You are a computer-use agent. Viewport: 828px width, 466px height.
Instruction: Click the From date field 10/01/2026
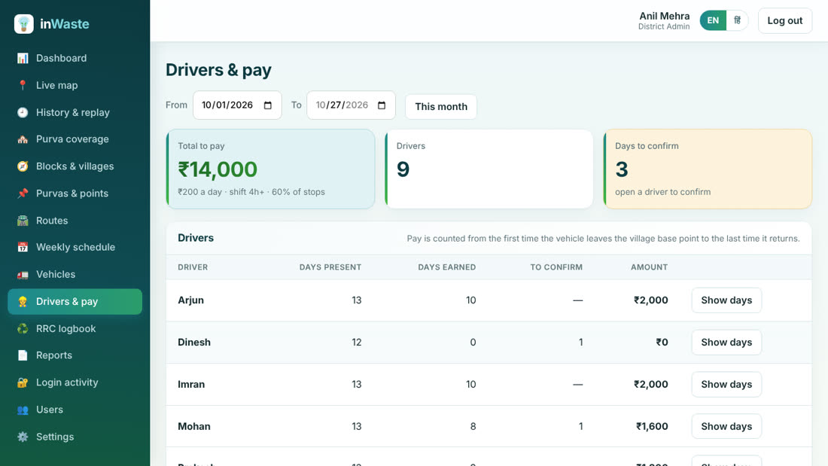click(237, 105)
